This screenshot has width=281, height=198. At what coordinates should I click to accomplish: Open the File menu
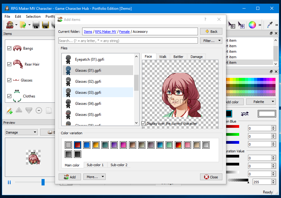click(x=7, y=16)
